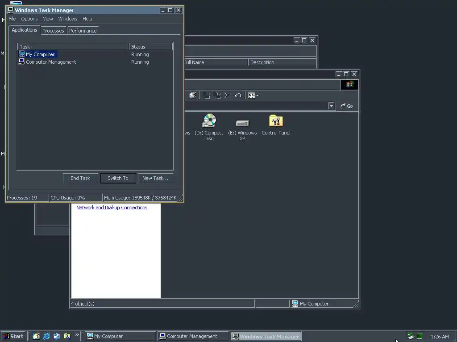Open the Help menu in Task Manager
457x342 pixels.
click(x=87, y=19)
